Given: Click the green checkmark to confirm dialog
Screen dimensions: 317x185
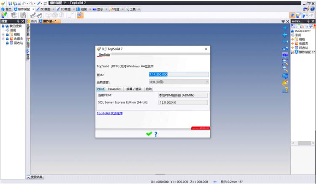Looking at the screenshot, I should point(149,134).
